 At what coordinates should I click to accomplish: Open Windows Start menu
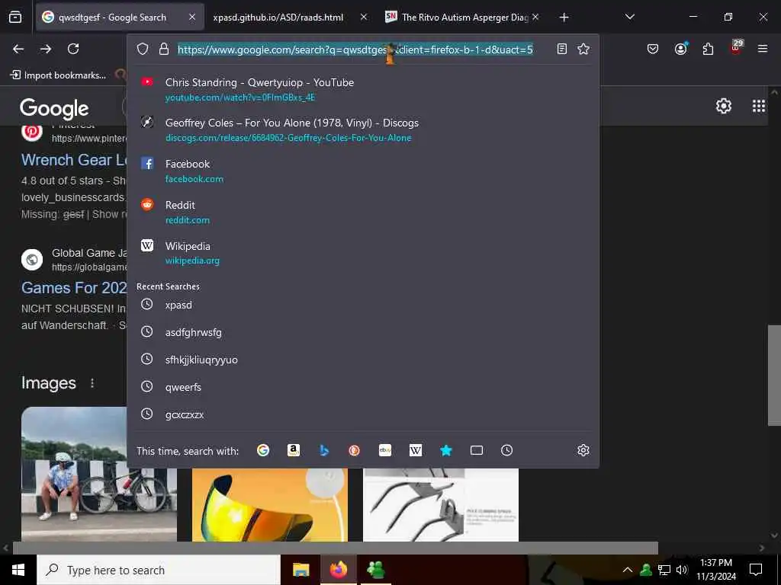(x=18, y=570)
